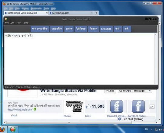Select the single-word ফোনেটিক layout button
This screenshot has width=164, height=133.
click(x=56, y=29)
